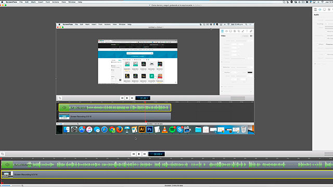Select the Screen Recording clip thumbnail in the timeline
The width and height of the screenshot is (333, 187).
pos(7,175)
